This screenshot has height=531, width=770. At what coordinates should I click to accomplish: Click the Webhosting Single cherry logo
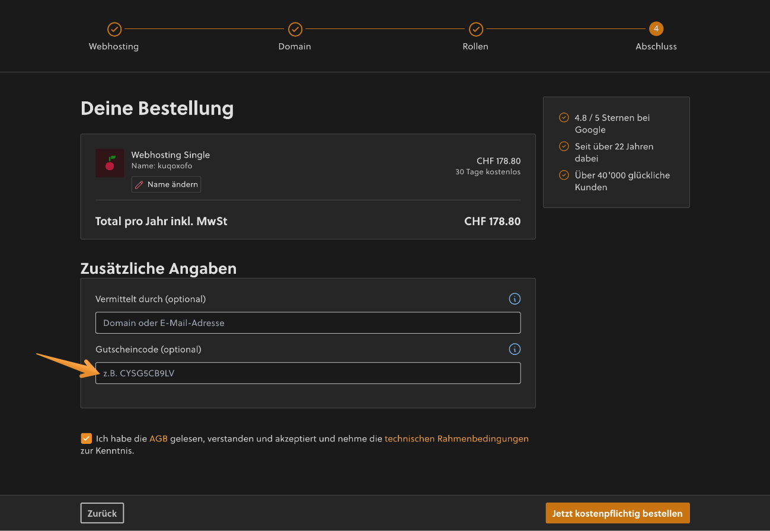point(110,163)
